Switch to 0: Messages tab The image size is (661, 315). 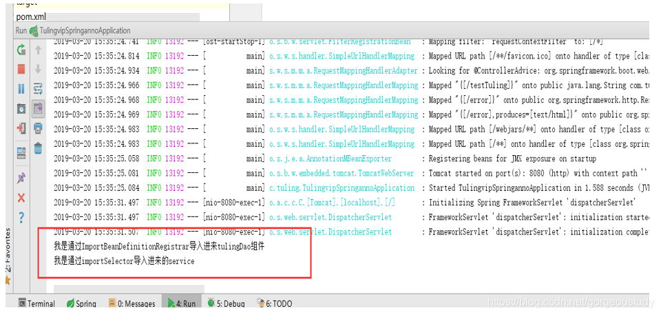click(132, 303)
